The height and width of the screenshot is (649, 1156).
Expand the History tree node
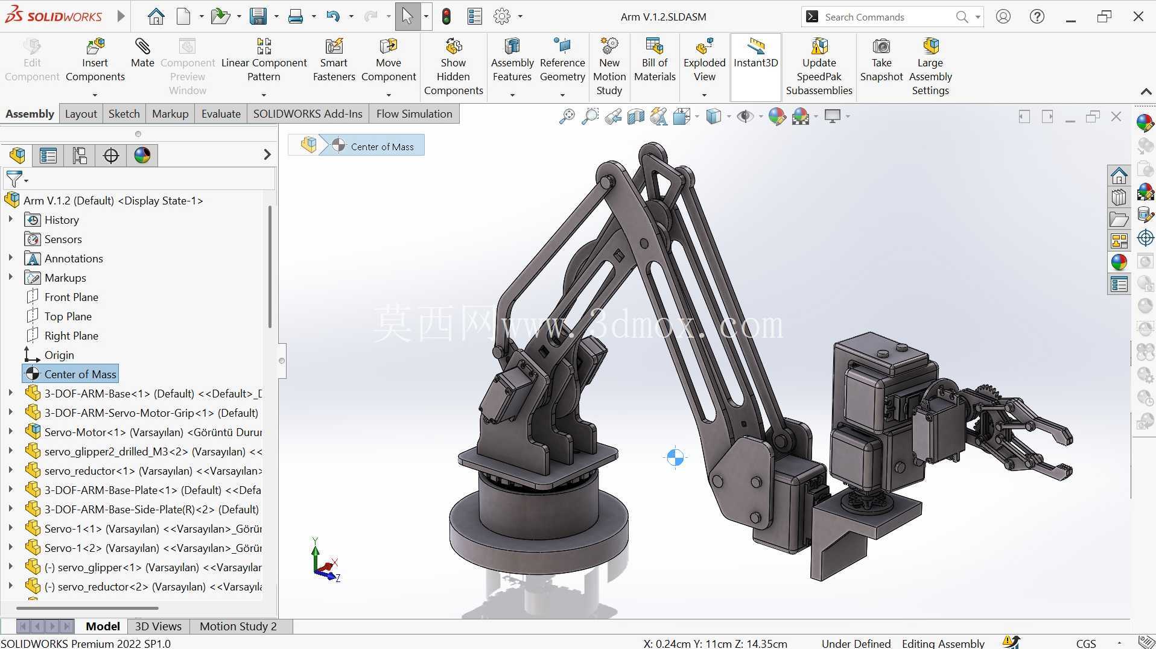pos(10,220)
